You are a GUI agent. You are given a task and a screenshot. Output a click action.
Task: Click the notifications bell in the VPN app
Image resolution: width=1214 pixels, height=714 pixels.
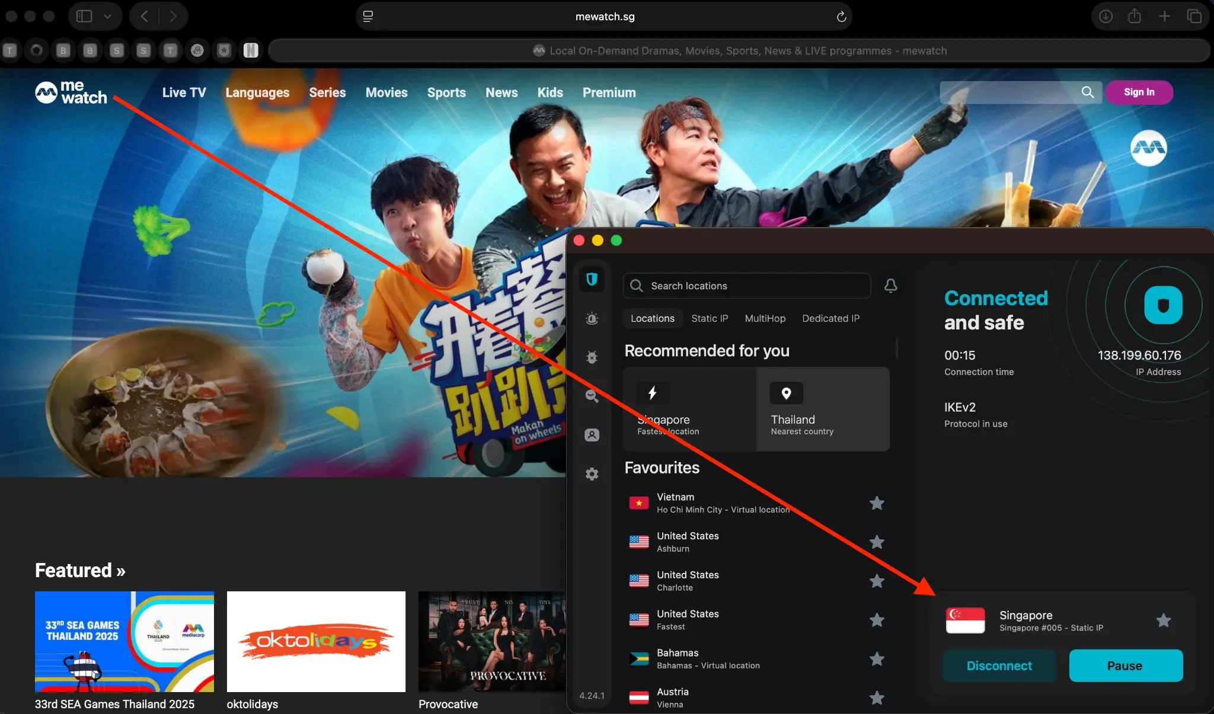pos(891,286)
